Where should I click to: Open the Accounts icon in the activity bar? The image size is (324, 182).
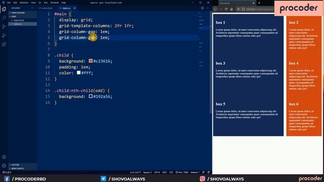pyautogui.click(x=4, y=157)
